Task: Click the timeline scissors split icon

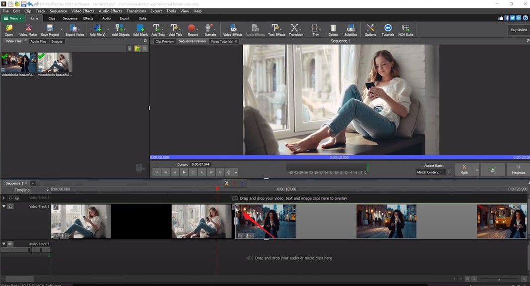Action: [226, 183]
